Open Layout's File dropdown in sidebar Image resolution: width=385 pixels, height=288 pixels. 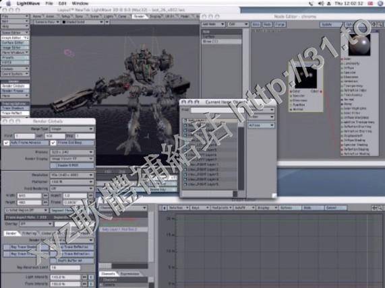tap(15, 16)
